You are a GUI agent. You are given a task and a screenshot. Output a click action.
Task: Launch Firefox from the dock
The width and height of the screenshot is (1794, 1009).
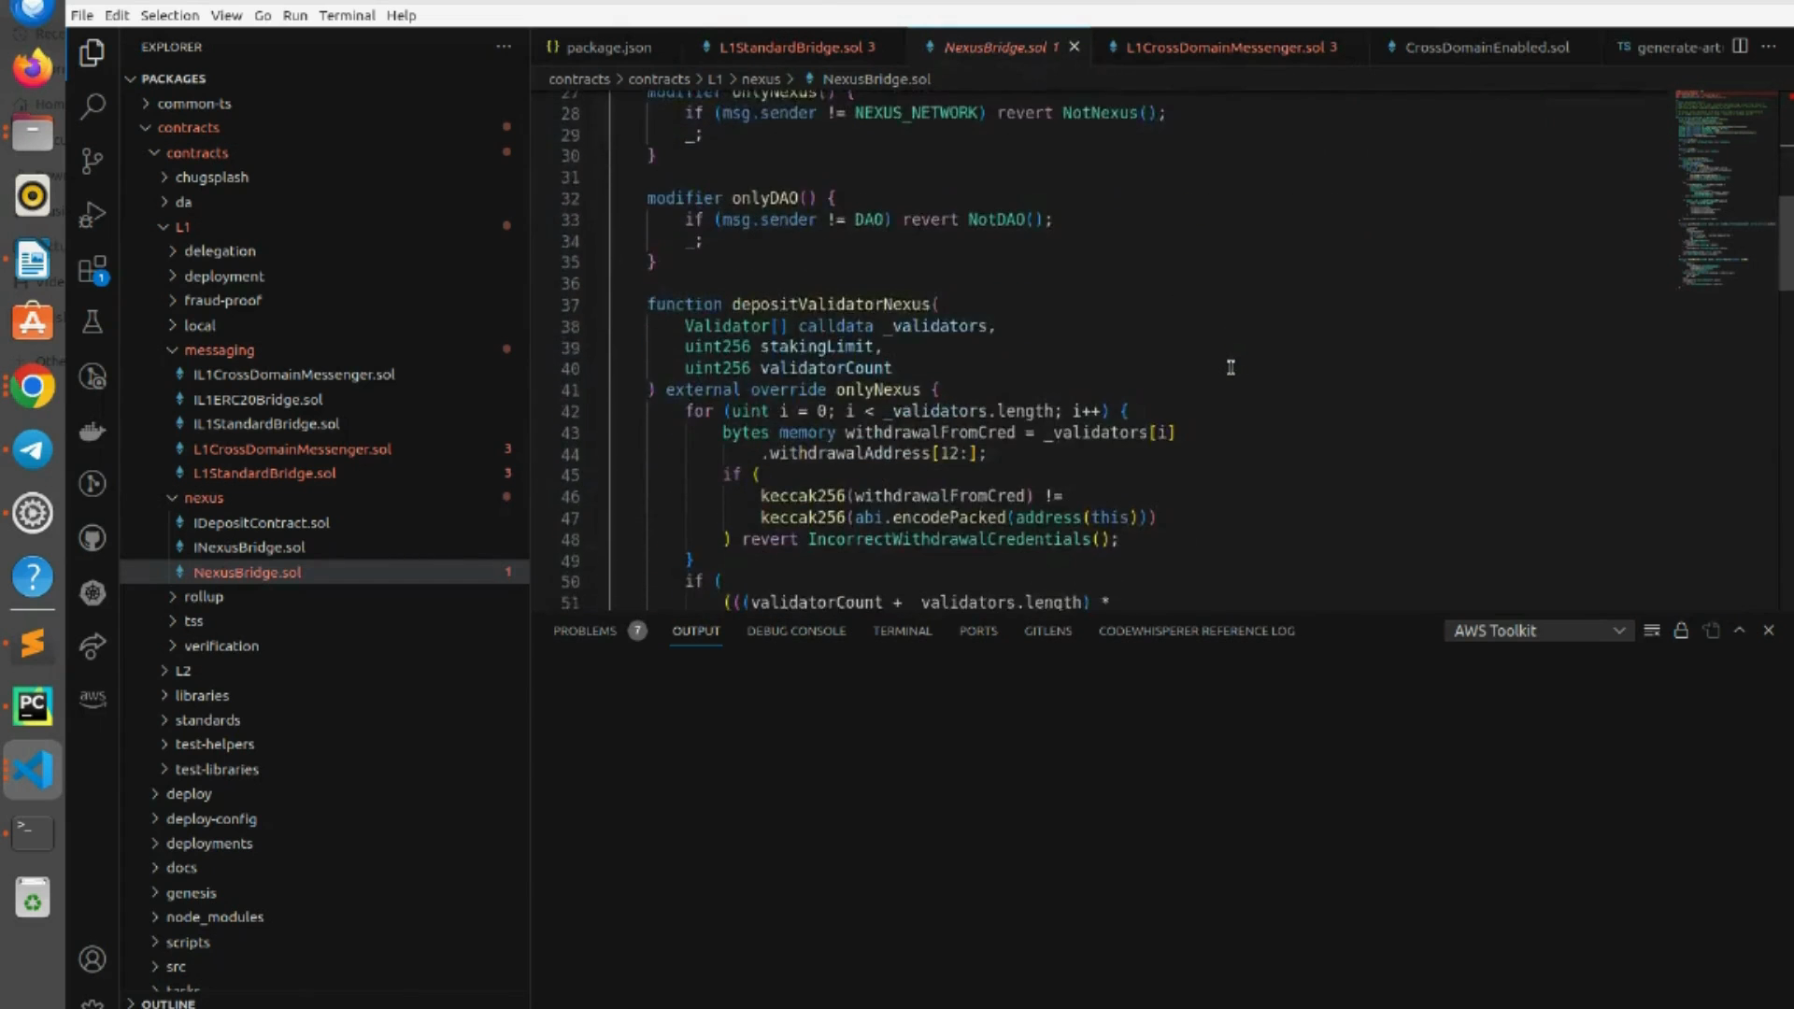tap(33, 67)
